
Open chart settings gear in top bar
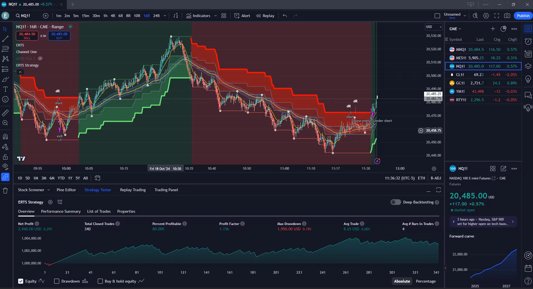pyautogui.click(x=486, y=16)
